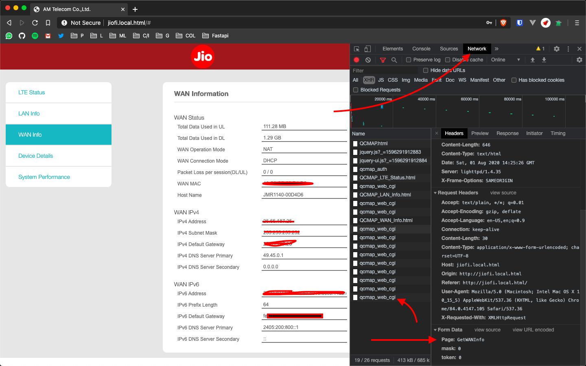Toggle the device toolbar icon
The image size is (586, 366).
pos(367,49)
